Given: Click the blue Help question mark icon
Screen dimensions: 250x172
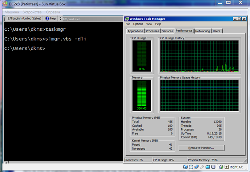Looking at the screenshot, I should click(47, 18).
